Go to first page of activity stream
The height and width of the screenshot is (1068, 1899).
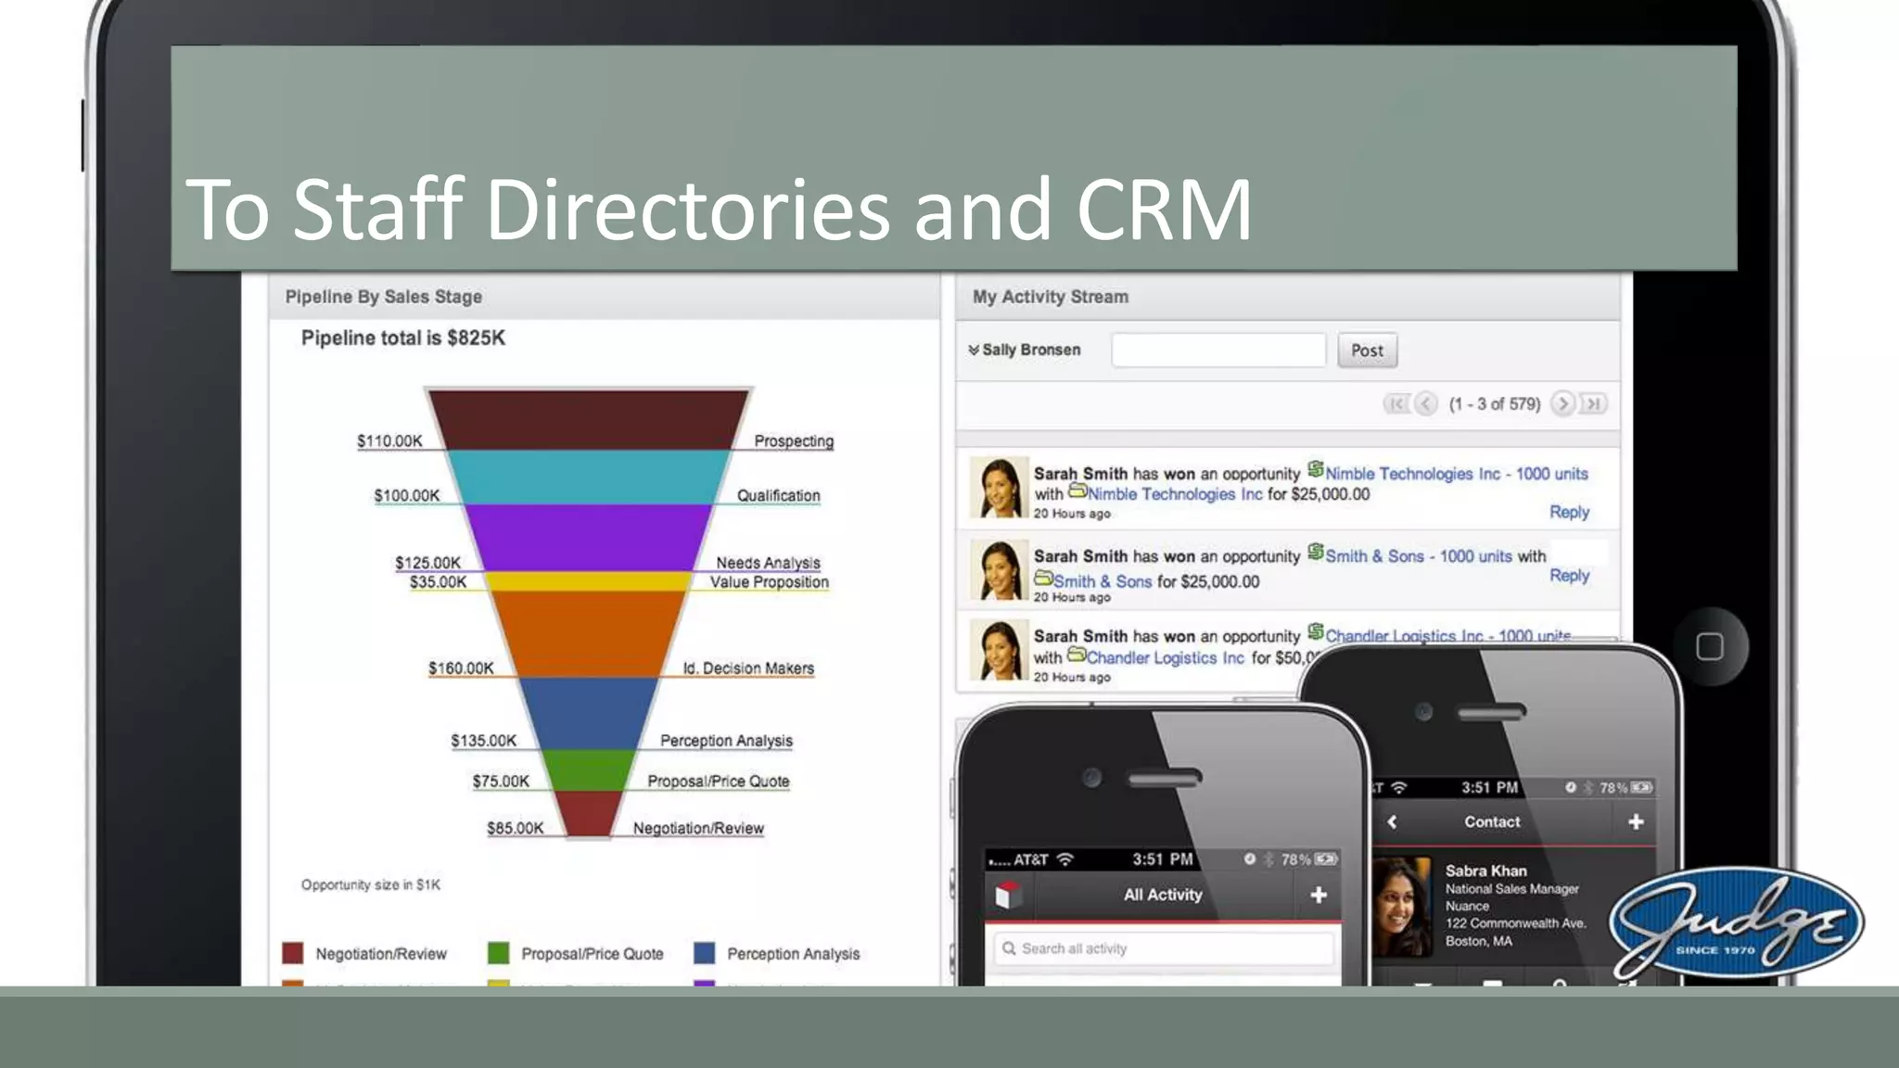1396,403
